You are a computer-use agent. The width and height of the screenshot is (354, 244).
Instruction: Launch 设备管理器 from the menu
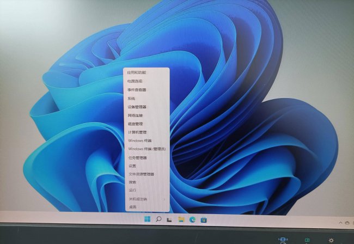(x=147, y=107)
